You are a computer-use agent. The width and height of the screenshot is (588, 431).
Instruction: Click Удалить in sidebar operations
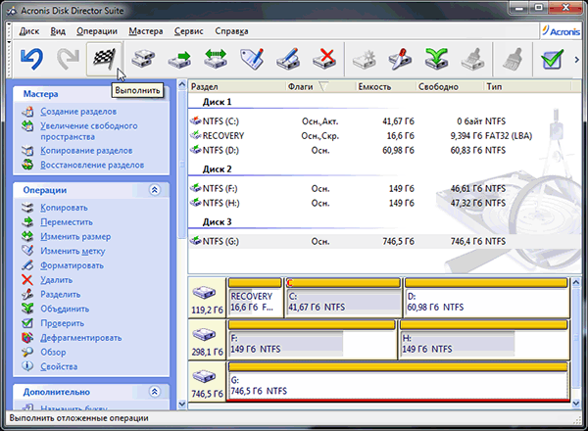(56, 280)
